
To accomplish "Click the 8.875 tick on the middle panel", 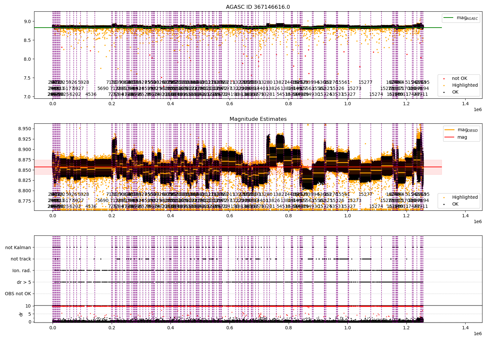I will [25, 160].
